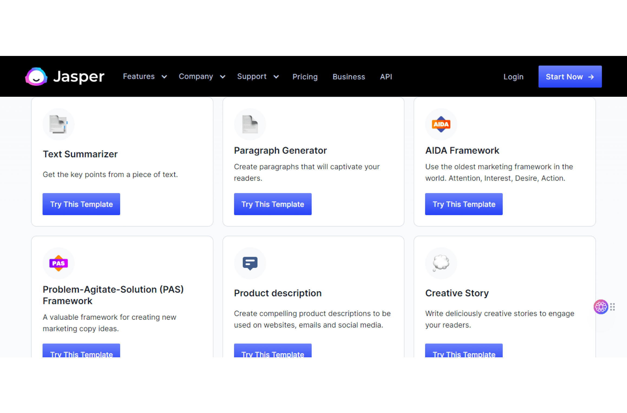Click the PAS Framework badge icon

(58, 263)
